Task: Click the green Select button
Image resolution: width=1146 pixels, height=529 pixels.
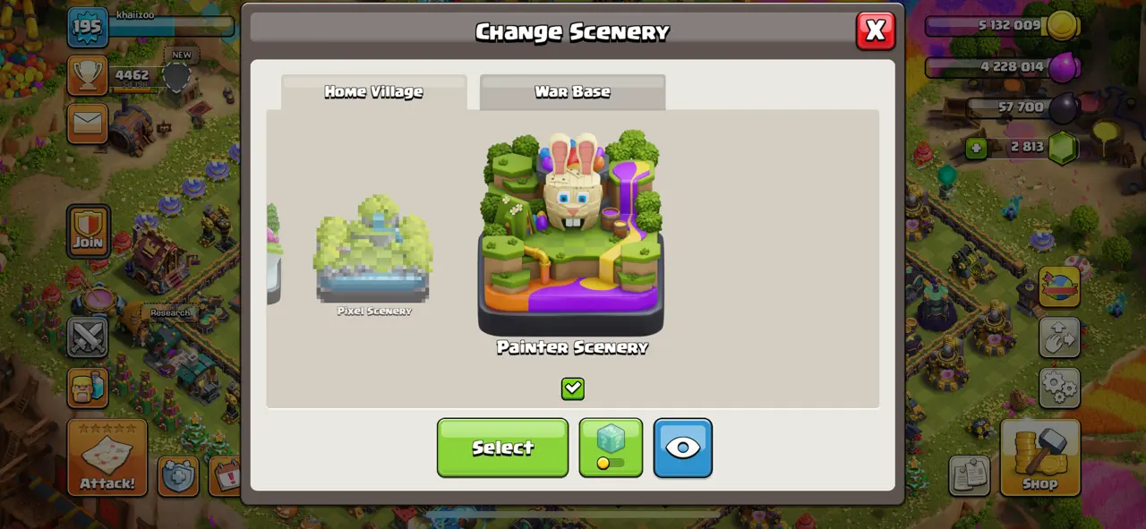Action: coord(502,448)
